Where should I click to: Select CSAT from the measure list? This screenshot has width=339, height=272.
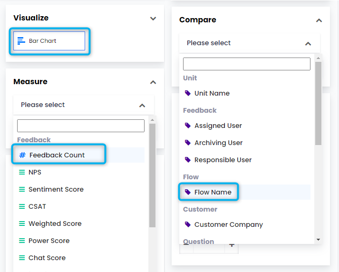37,206
